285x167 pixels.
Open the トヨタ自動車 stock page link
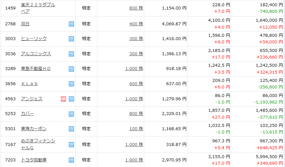[34, 160]
